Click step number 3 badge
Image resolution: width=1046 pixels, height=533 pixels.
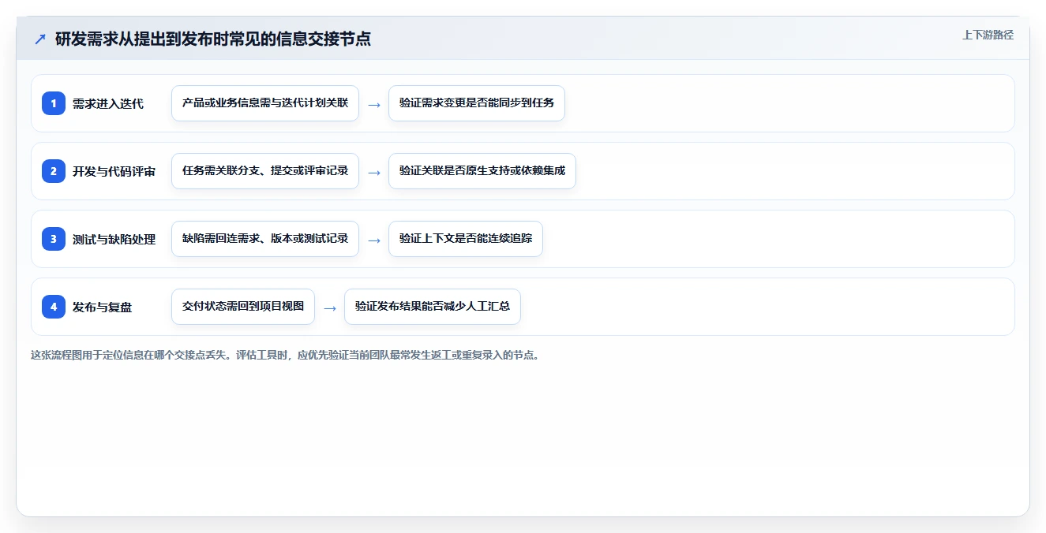point(54,238)
